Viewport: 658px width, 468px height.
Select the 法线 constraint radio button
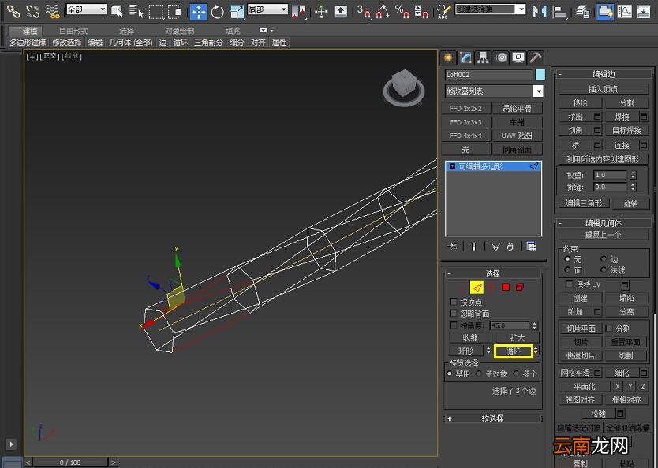[604, 269]
